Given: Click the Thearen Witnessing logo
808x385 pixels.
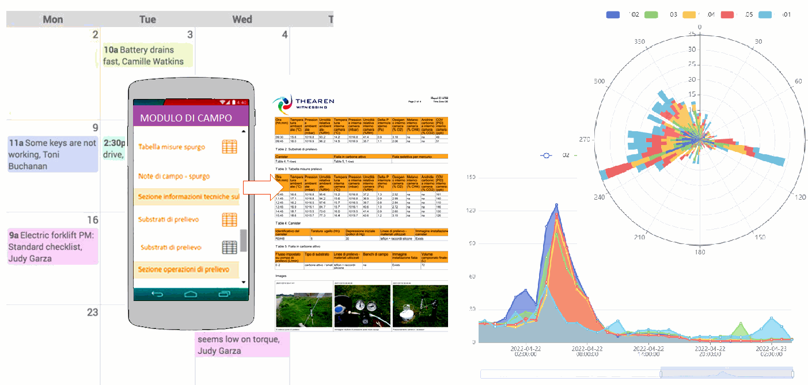Looking at the screenshot, I should (304, 104).
